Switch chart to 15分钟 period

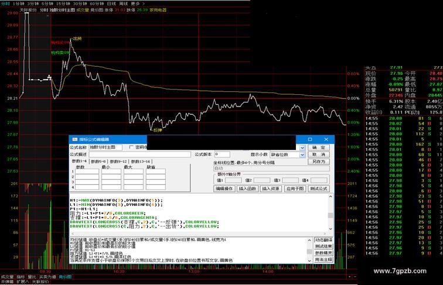pyautogui.click(x=63, y=4)
